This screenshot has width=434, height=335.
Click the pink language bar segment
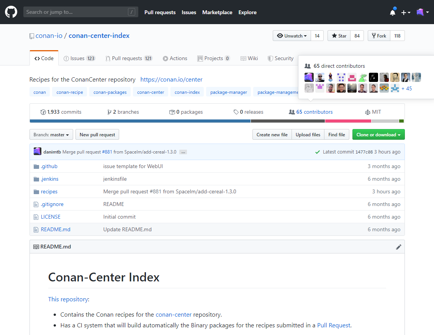(x=348, y=121)
